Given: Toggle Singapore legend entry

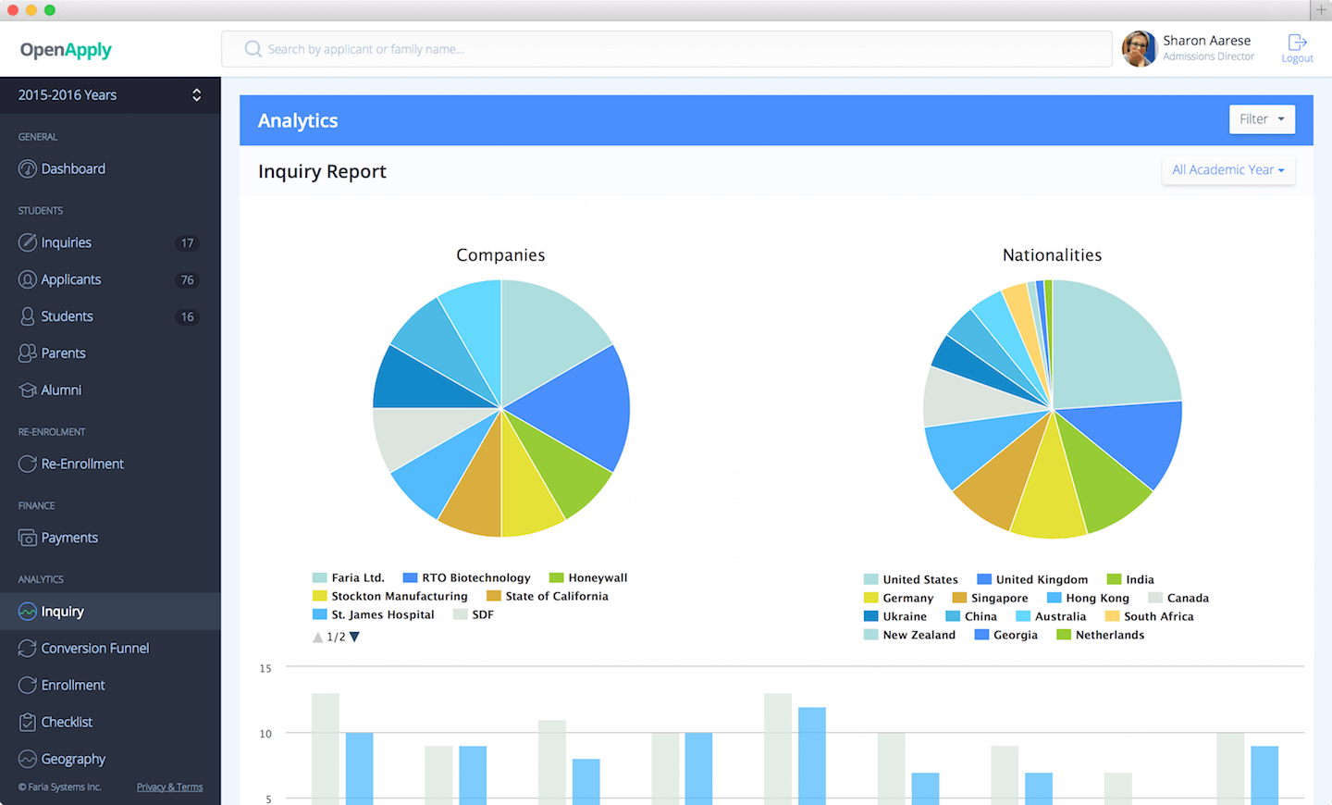Looking at the screenshot, I should (990, 598).
